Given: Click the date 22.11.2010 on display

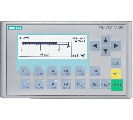Looking at the screenshot, I should [78, 38].
